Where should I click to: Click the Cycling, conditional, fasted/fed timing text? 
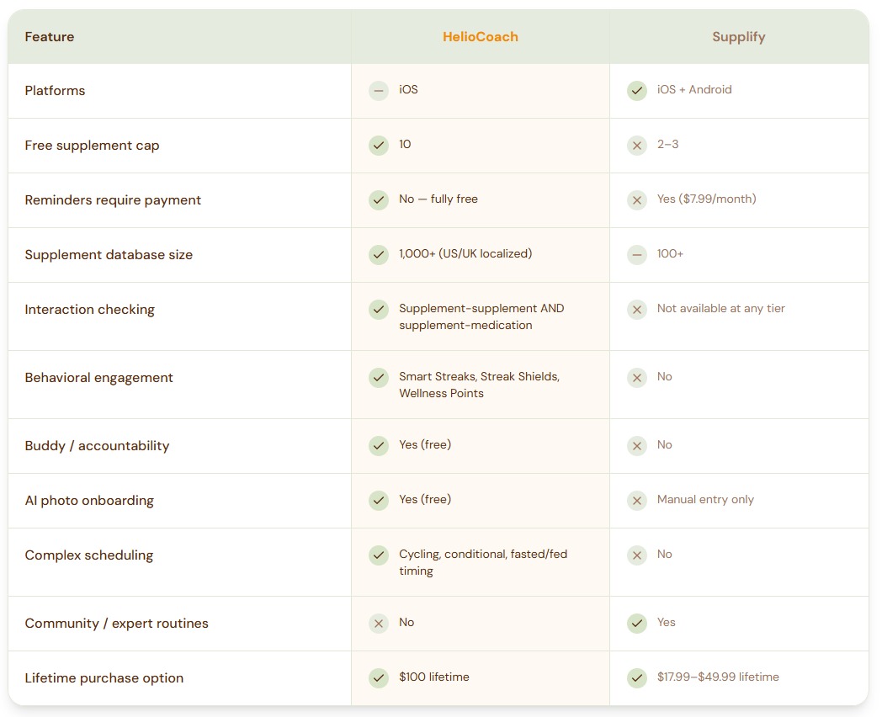pos(482,562)
